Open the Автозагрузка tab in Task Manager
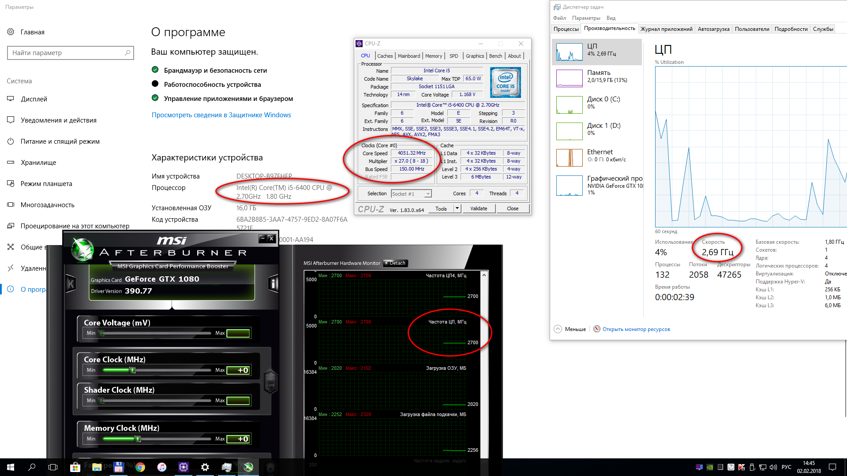 tap(713, 29)
